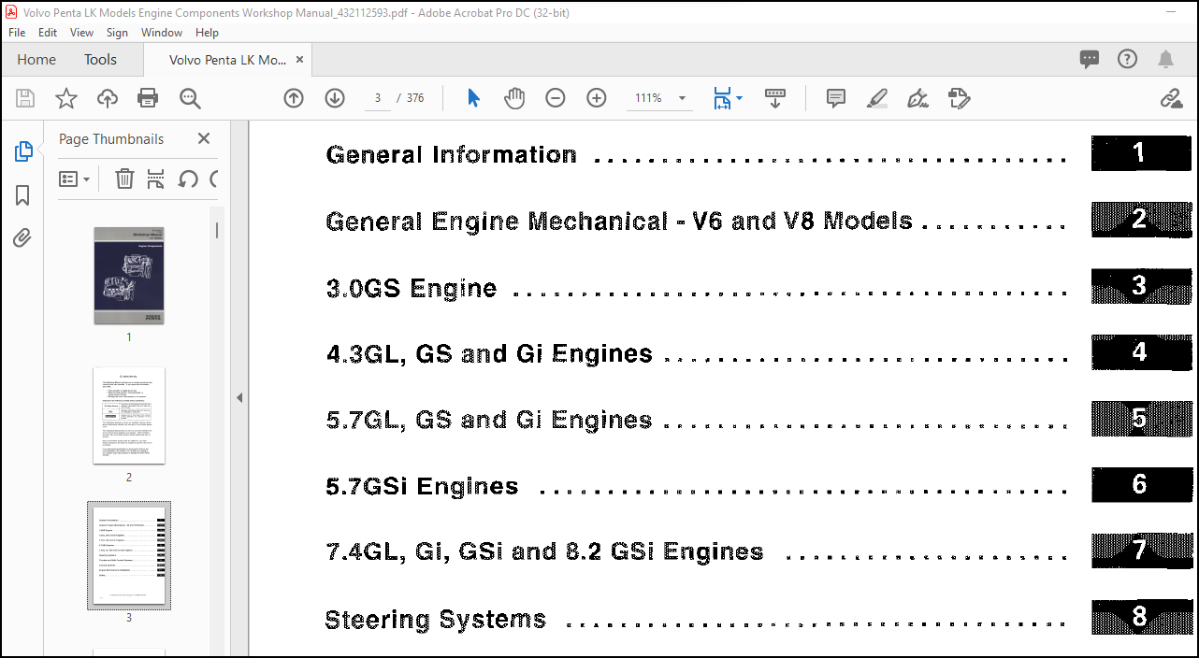
Task: Share a link to the file
Action: pyautogui.click(x=1171, y=98)
